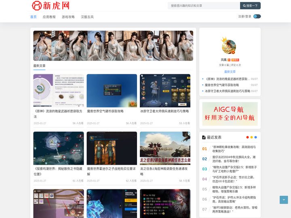This screenshot has width=291, height=218.
Task: Click the scroll-down chevron button
Action: 284,200
